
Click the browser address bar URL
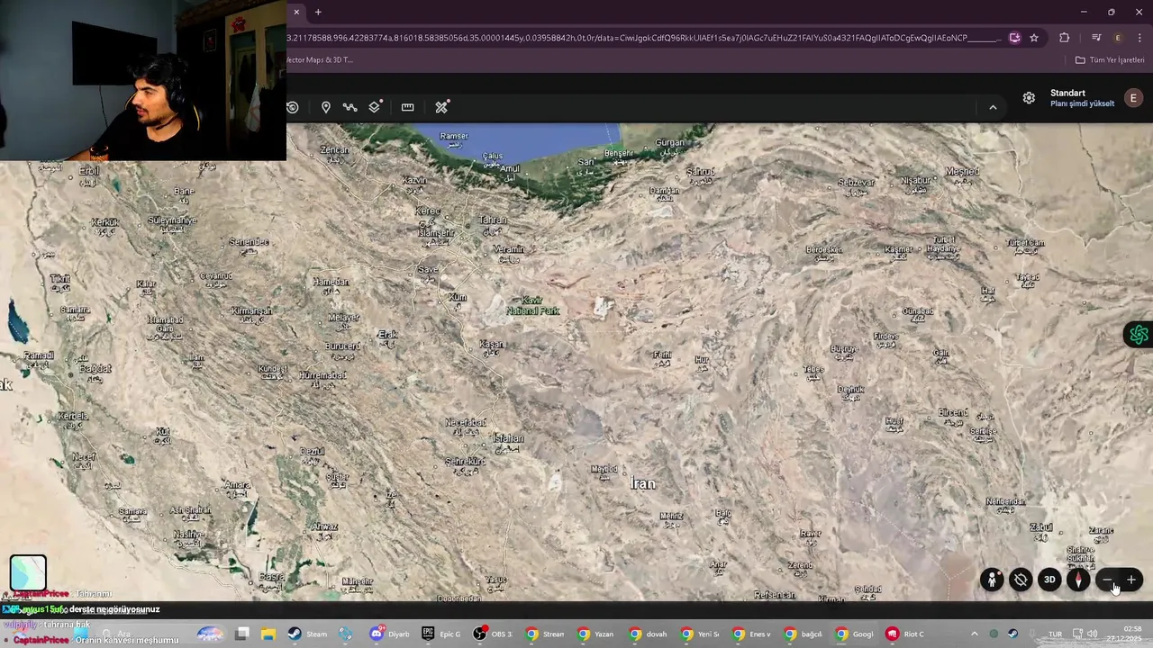[x=644, y=38]
